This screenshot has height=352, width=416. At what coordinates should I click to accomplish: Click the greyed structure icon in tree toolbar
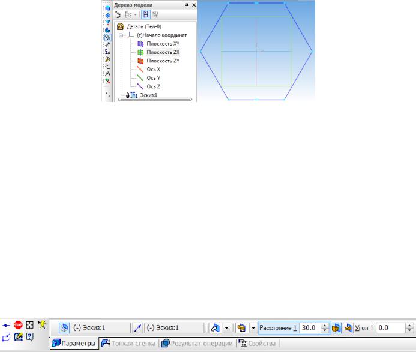(128, 14)
